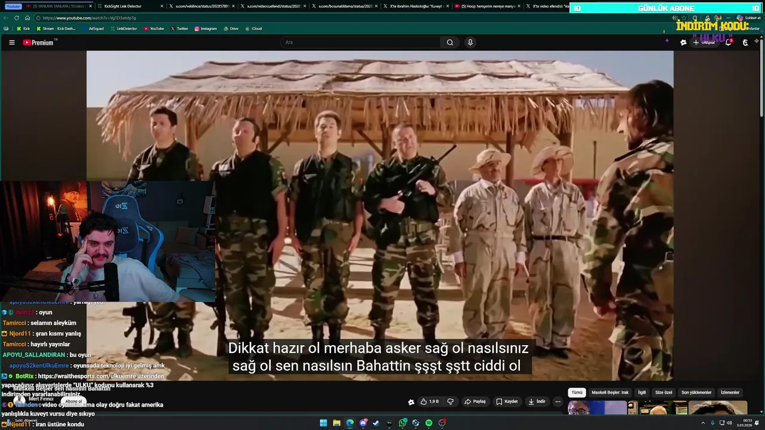Viewport: 765px width, 430px height.
Task: Open more actions ellipsis under the video
Action: [x=558, y=401]
